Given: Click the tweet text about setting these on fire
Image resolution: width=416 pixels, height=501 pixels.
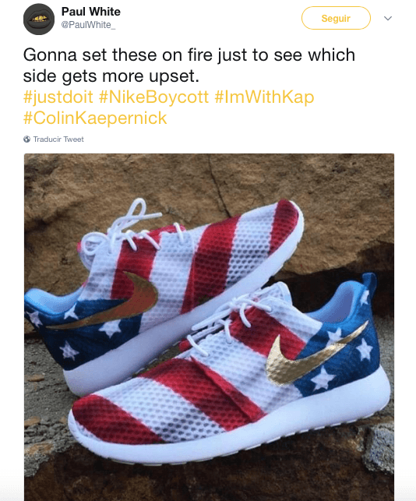Looking at the screenshot, I should 189,65.
